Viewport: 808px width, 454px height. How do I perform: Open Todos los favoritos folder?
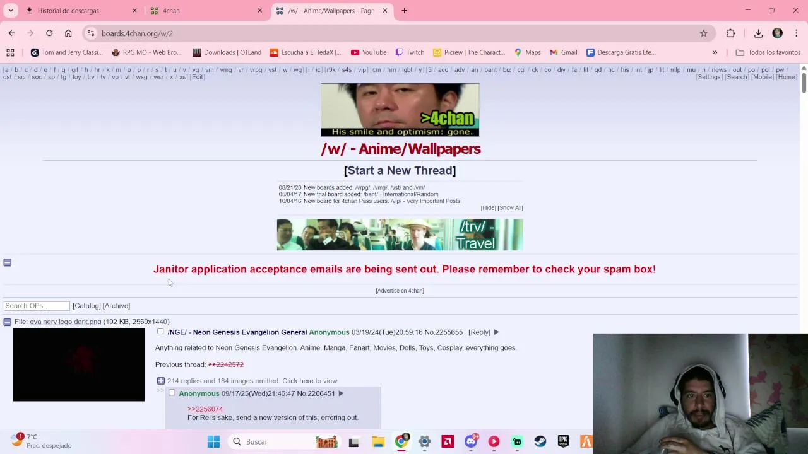point(768,52)
